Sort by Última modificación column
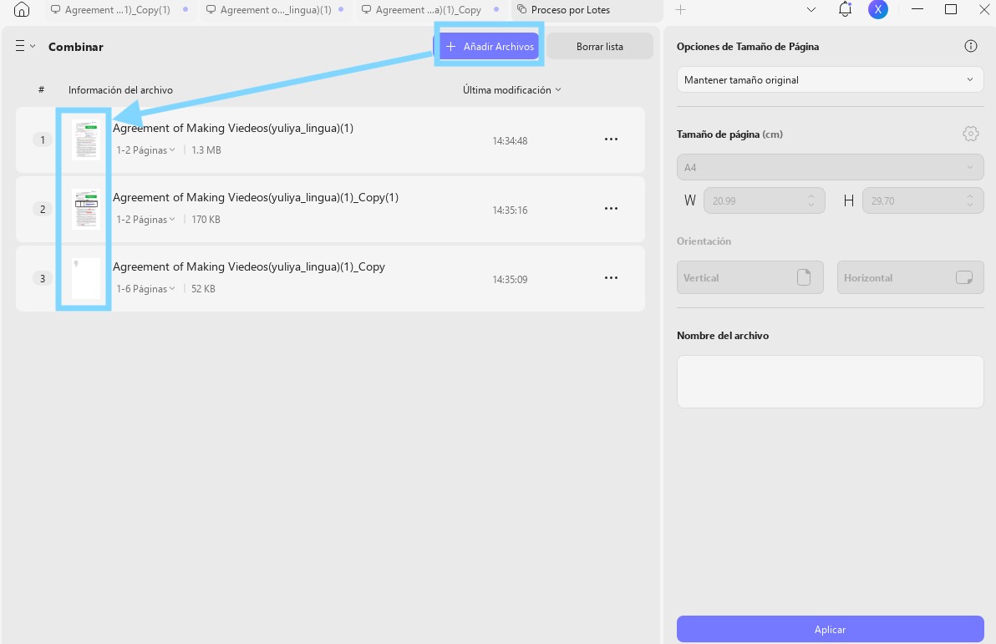Image resolution: width=996 pixels, height=644 pixels. click(x=512, y=90)
